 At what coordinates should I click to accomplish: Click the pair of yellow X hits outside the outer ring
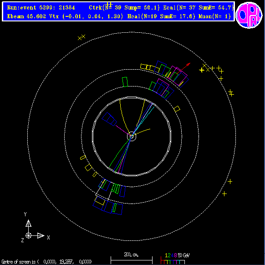pos(82,37)
